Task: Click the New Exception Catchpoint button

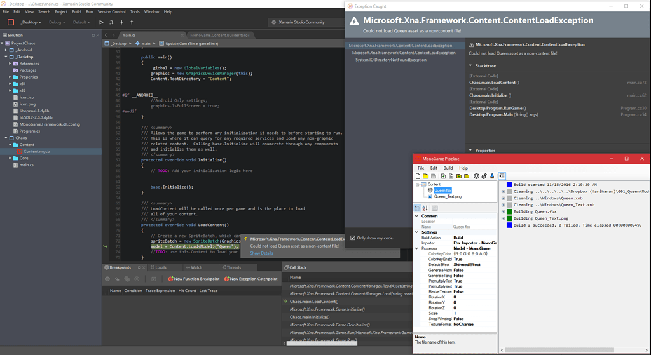Action: point(250,279)
